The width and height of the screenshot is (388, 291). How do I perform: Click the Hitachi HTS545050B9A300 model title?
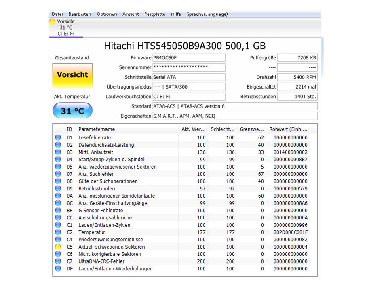pos(185,46)
